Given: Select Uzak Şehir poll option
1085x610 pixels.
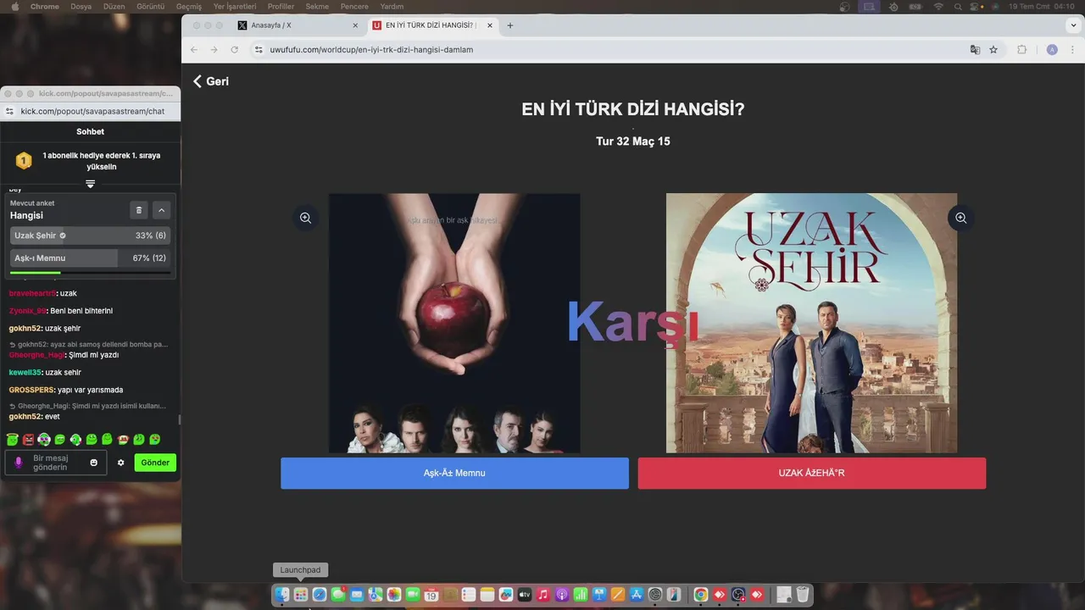Looking at the screenshot, I should (x=90, y=236).
